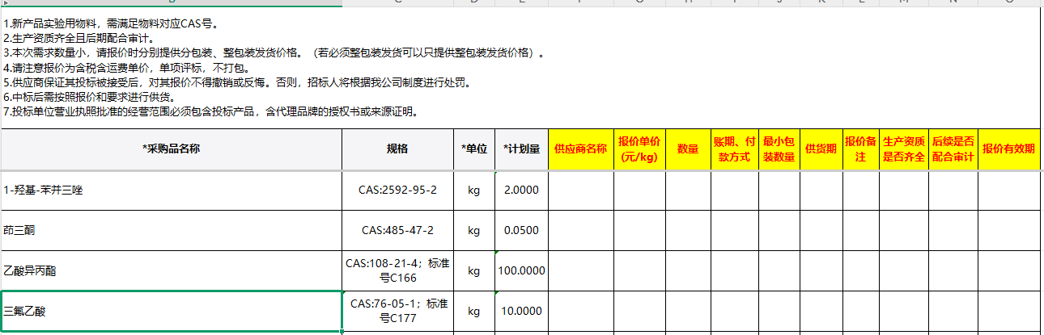1044x335 pixels.
Task: Click empty 报价单价 cell in 1-羟基-苯并三唑 row
Action: pyautogui.click(x=639, y=191)
